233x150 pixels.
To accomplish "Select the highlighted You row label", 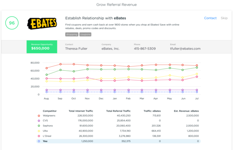I will point(45,141).
